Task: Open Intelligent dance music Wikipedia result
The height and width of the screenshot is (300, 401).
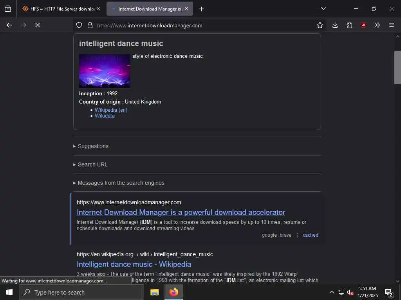Action: [x=134, y=264]
